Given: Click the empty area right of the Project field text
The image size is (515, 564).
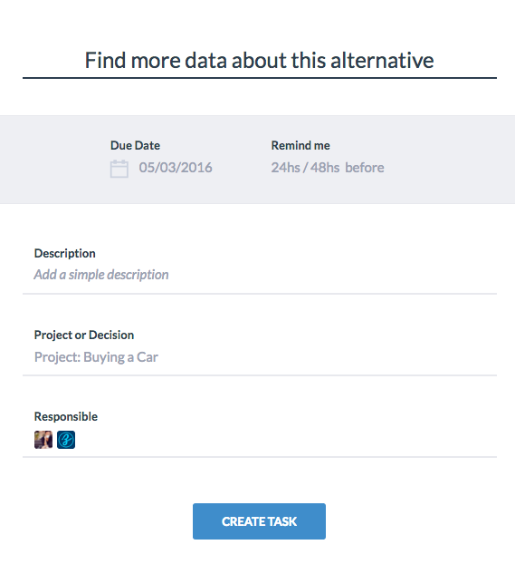Looking at the screenshot, I should click(327, 357).
